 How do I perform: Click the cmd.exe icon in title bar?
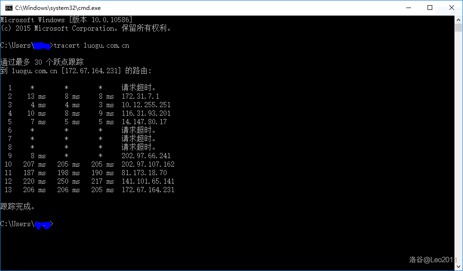click(x=9, y=8)
